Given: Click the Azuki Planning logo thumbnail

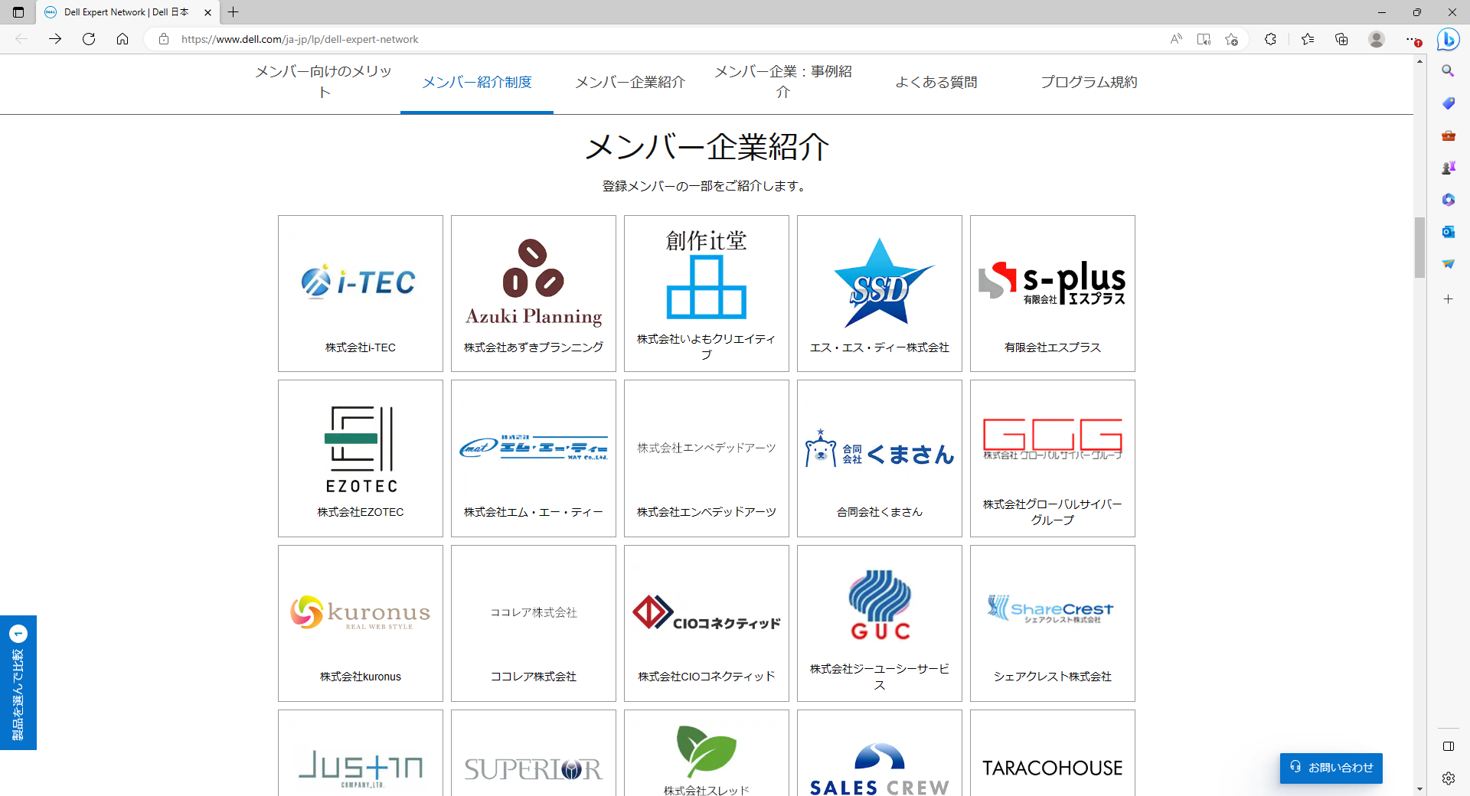Looking at the screenshot, I should tap(533, 283).
